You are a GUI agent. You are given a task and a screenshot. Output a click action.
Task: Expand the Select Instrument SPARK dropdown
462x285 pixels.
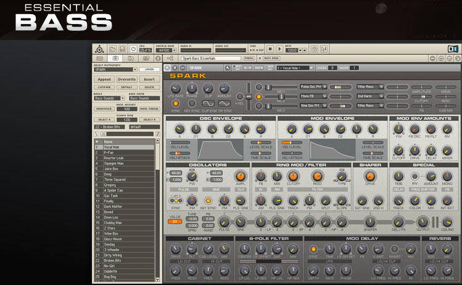coord(134,70)
